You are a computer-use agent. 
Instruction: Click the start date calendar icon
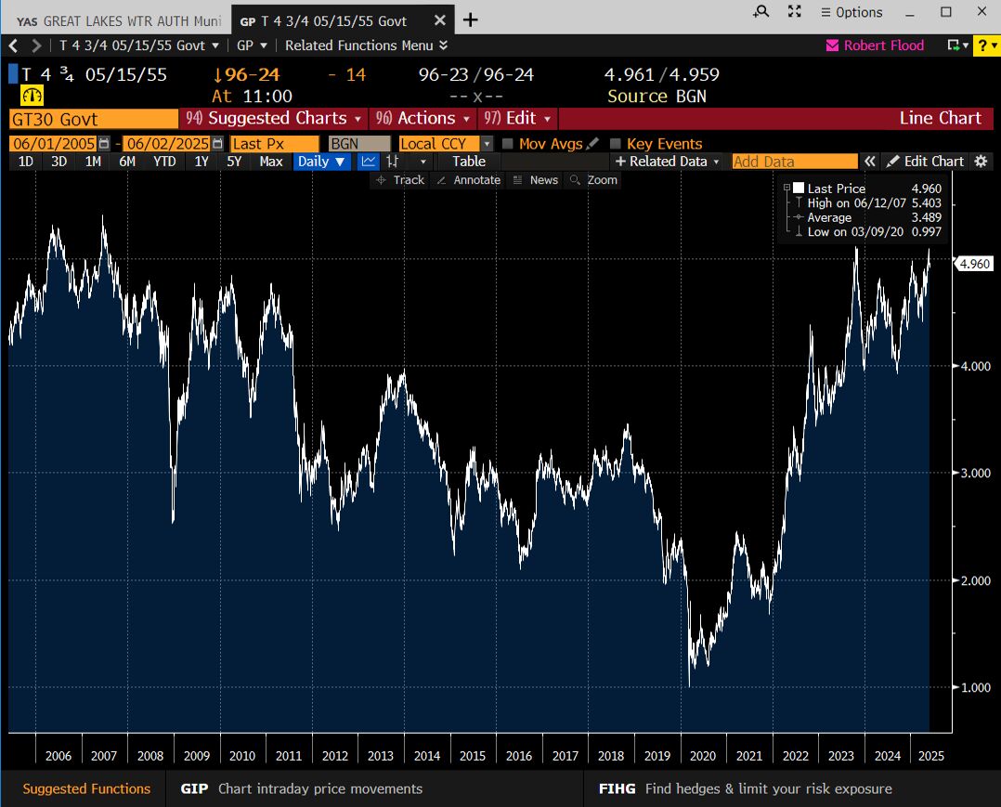[x=104, y=144]
